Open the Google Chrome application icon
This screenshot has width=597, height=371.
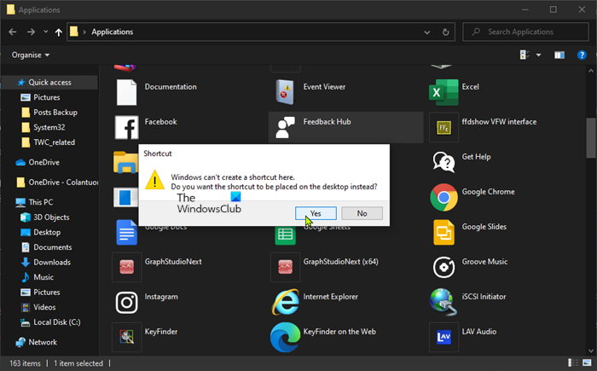click(443, 197)
